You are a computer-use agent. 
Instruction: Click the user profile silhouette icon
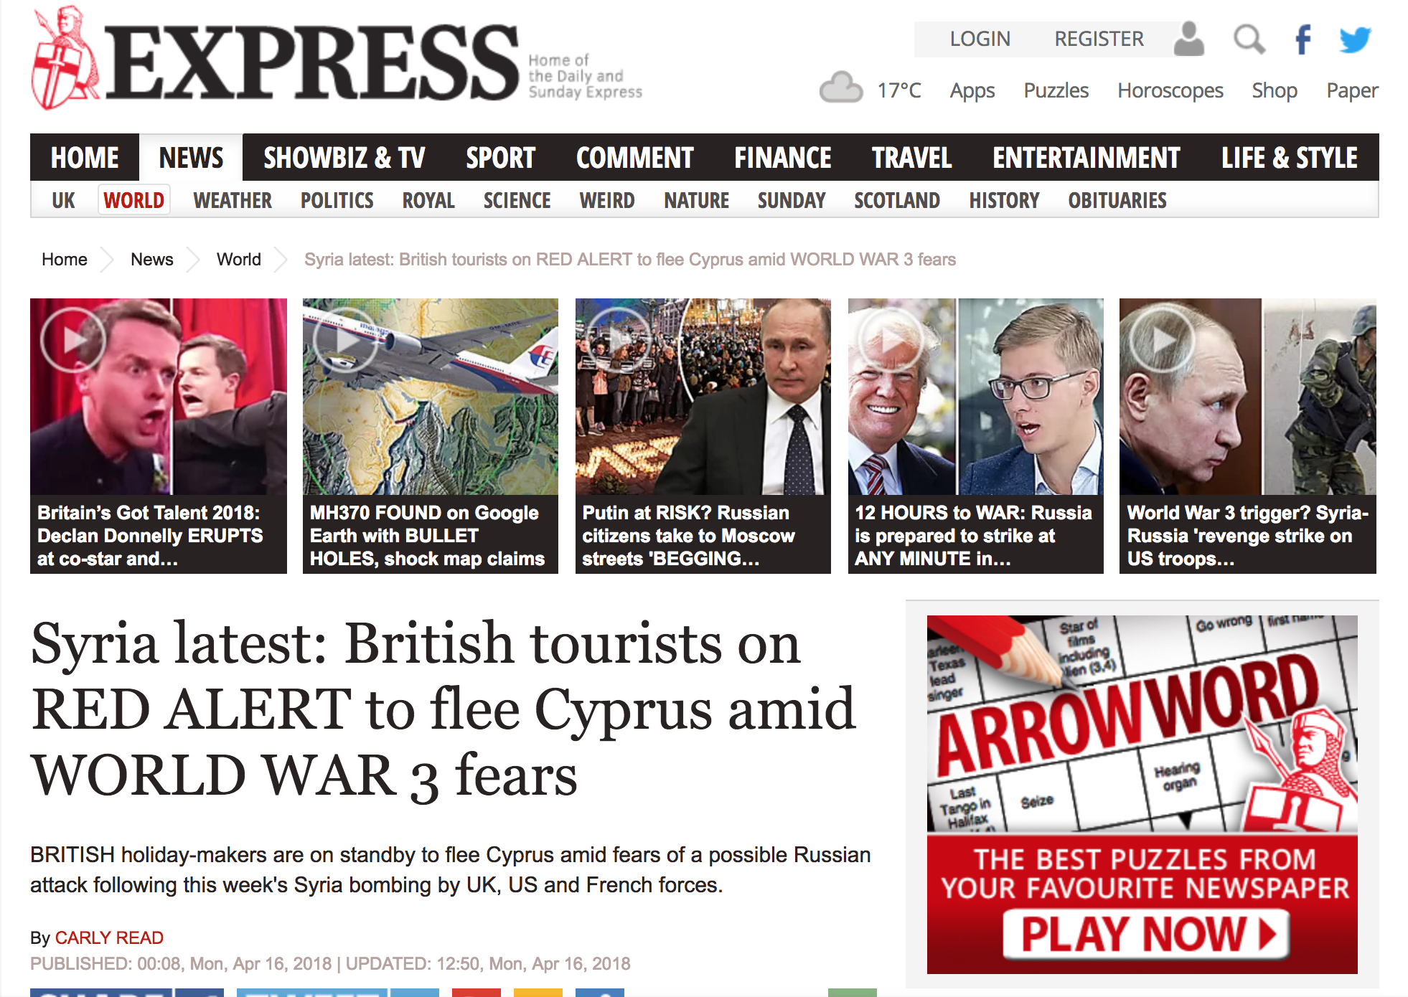click(x=1188, y=39)
